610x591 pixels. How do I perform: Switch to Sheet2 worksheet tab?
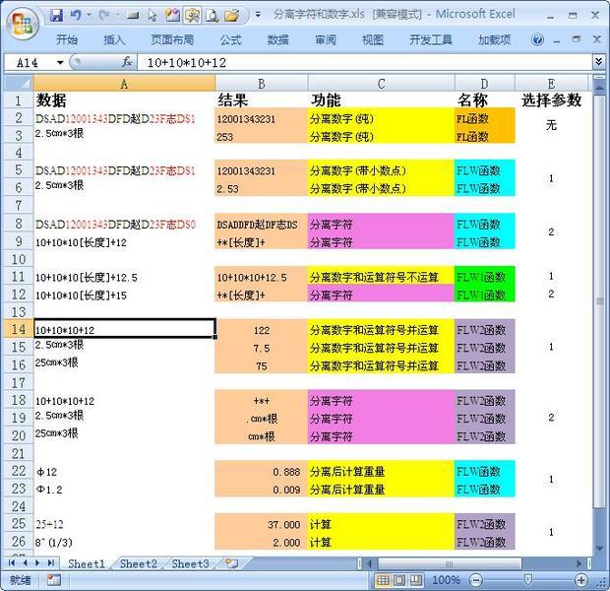point(139,563)
